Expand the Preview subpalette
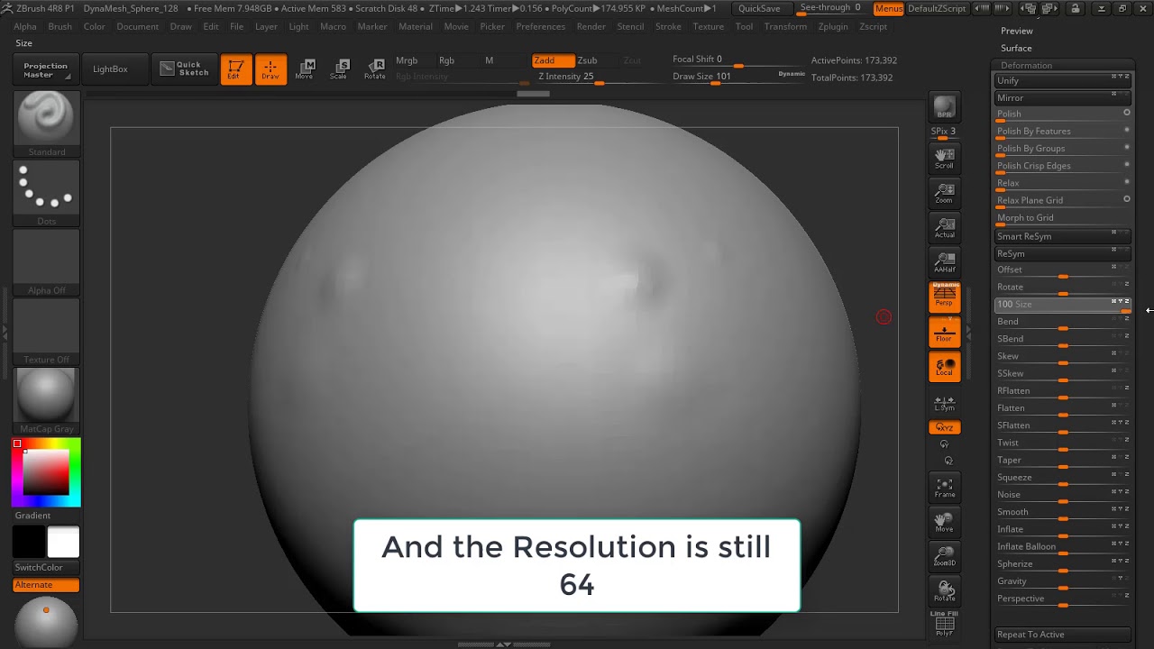Screen dimensions: 1154x649 pos(1016,31)
